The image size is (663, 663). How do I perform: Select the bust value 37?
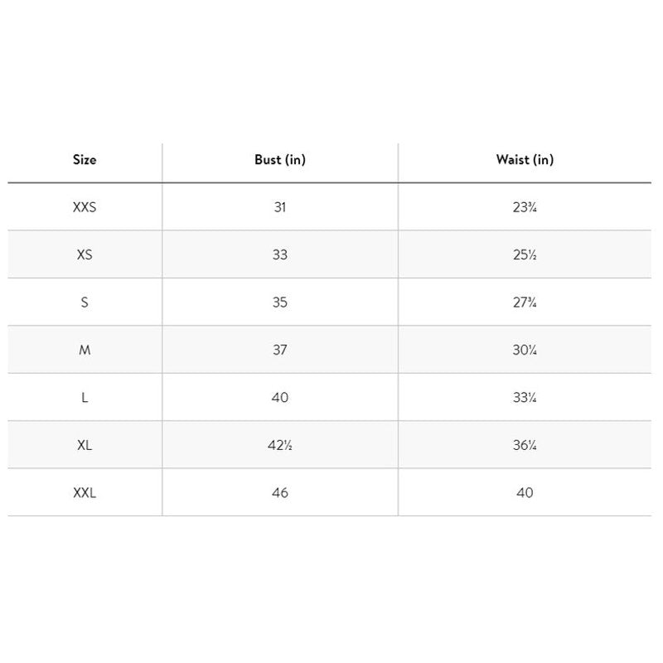[280, 350]
